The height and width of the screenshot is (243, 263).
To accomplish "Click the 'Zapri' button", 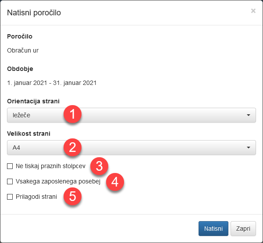I will pyautogui.click(x=243, y=229).
